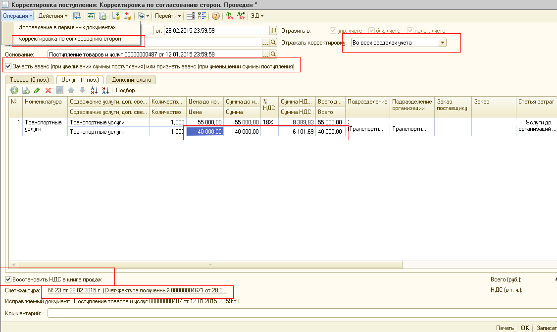Copy the row with add-copy icon

[x=26, y=90]
